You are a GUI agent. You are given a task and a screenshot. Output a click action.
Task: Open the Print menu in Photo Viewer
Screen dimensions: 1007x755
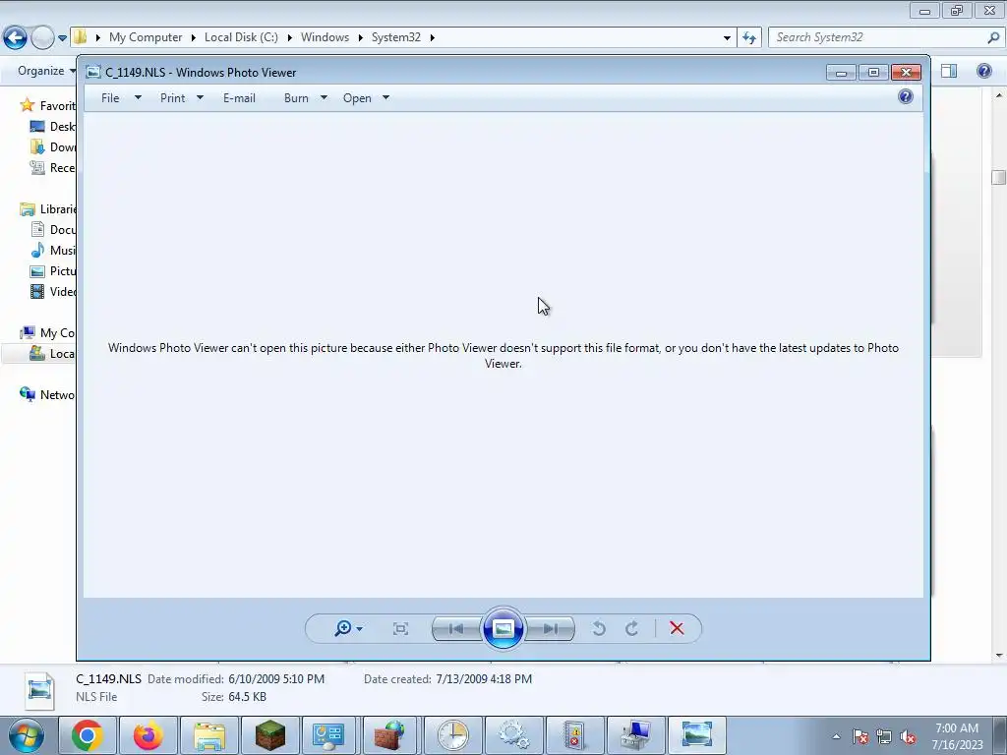click(172, 98)
